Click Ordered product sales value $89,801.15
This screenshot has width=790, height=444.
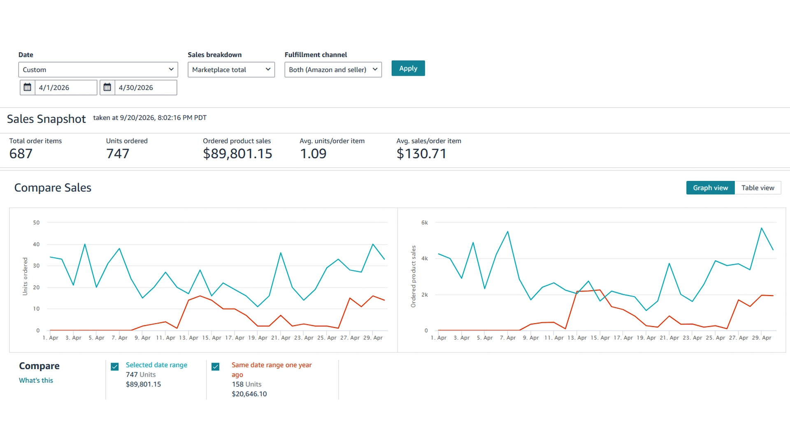[x=237, y=154]
